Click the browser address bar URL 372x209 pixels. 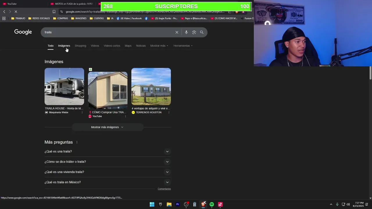145,12
